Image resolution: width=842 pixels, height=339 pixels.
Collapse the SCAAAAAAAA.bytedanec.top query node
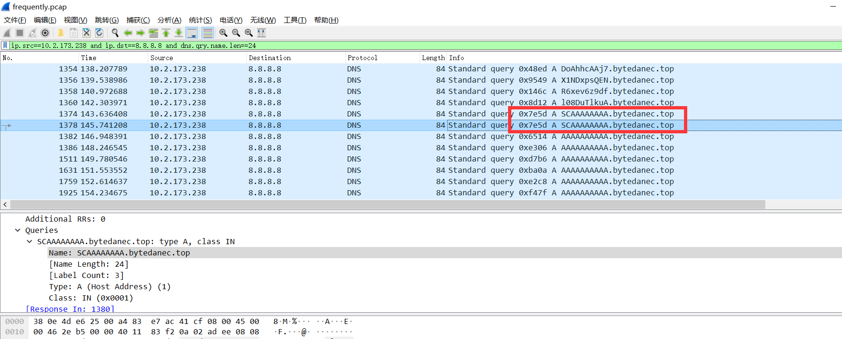(x=29, y=241)
